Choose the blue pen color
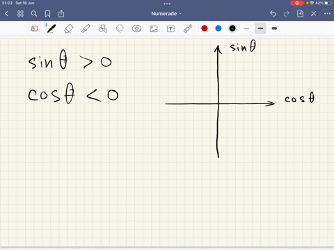The height and width of the screenshot is (250, 334). [218, 28]
